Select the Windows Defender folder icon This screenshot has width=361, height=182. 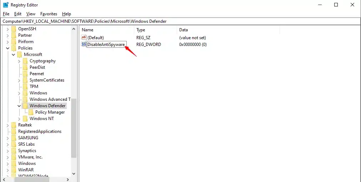coord(25,106)
